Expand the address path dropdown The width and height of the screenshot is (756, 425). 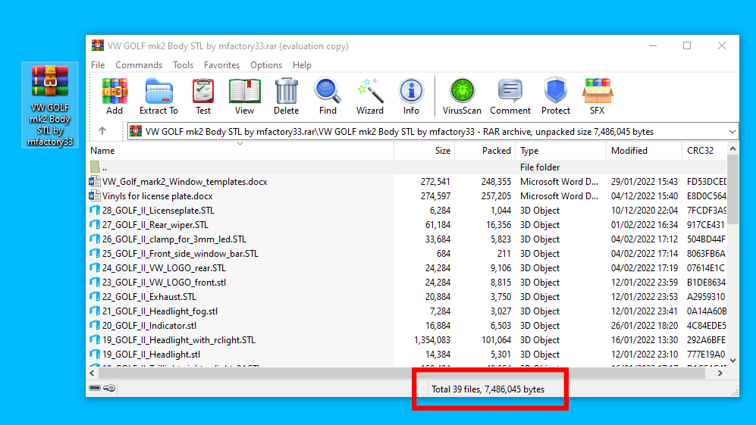tap(732, 132)
